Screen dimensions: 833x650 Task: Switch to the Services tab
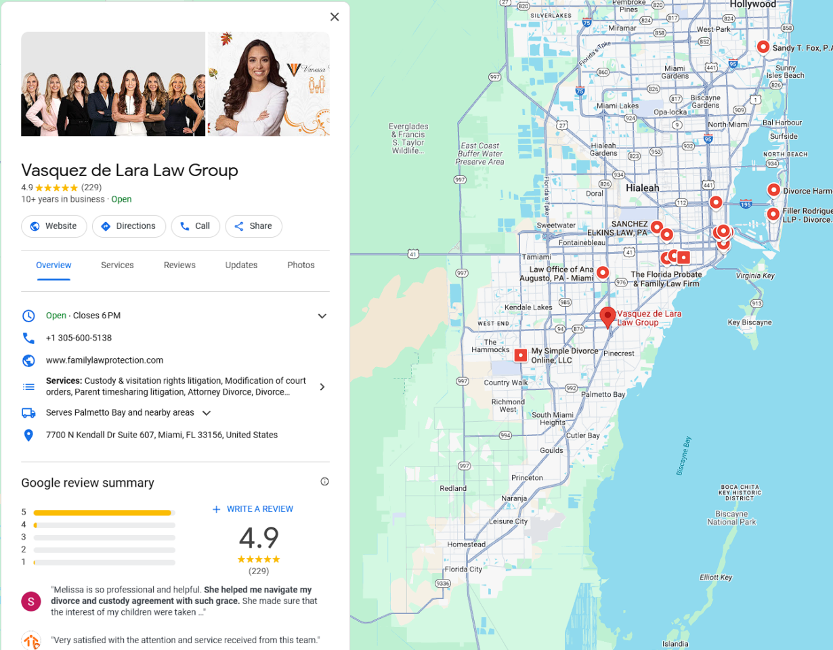[117, 265]
